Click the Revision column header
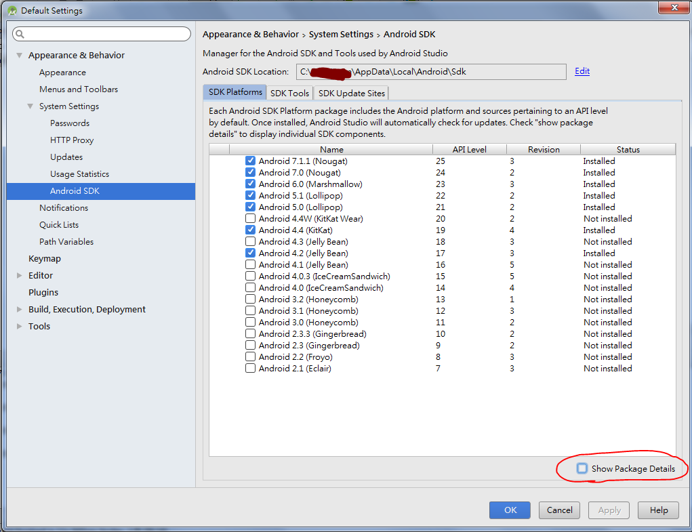The width and height of the screenshot is (692, 532). click(544, 149)
